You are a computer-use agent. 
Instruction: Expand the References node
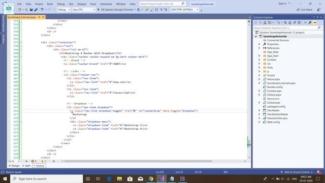[259, 48]
